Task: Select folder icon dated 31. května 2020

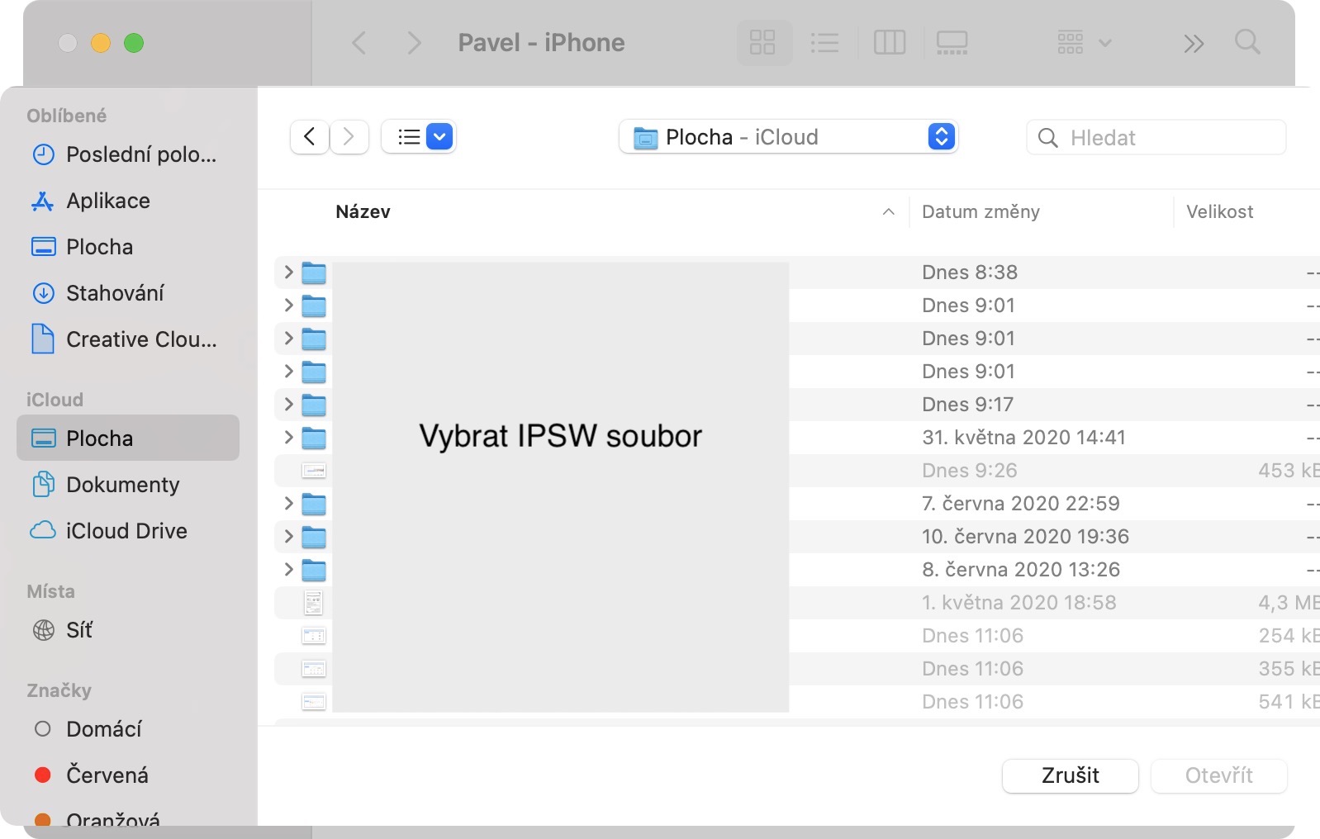Action: pyautogui.click(x=314, y=438)
